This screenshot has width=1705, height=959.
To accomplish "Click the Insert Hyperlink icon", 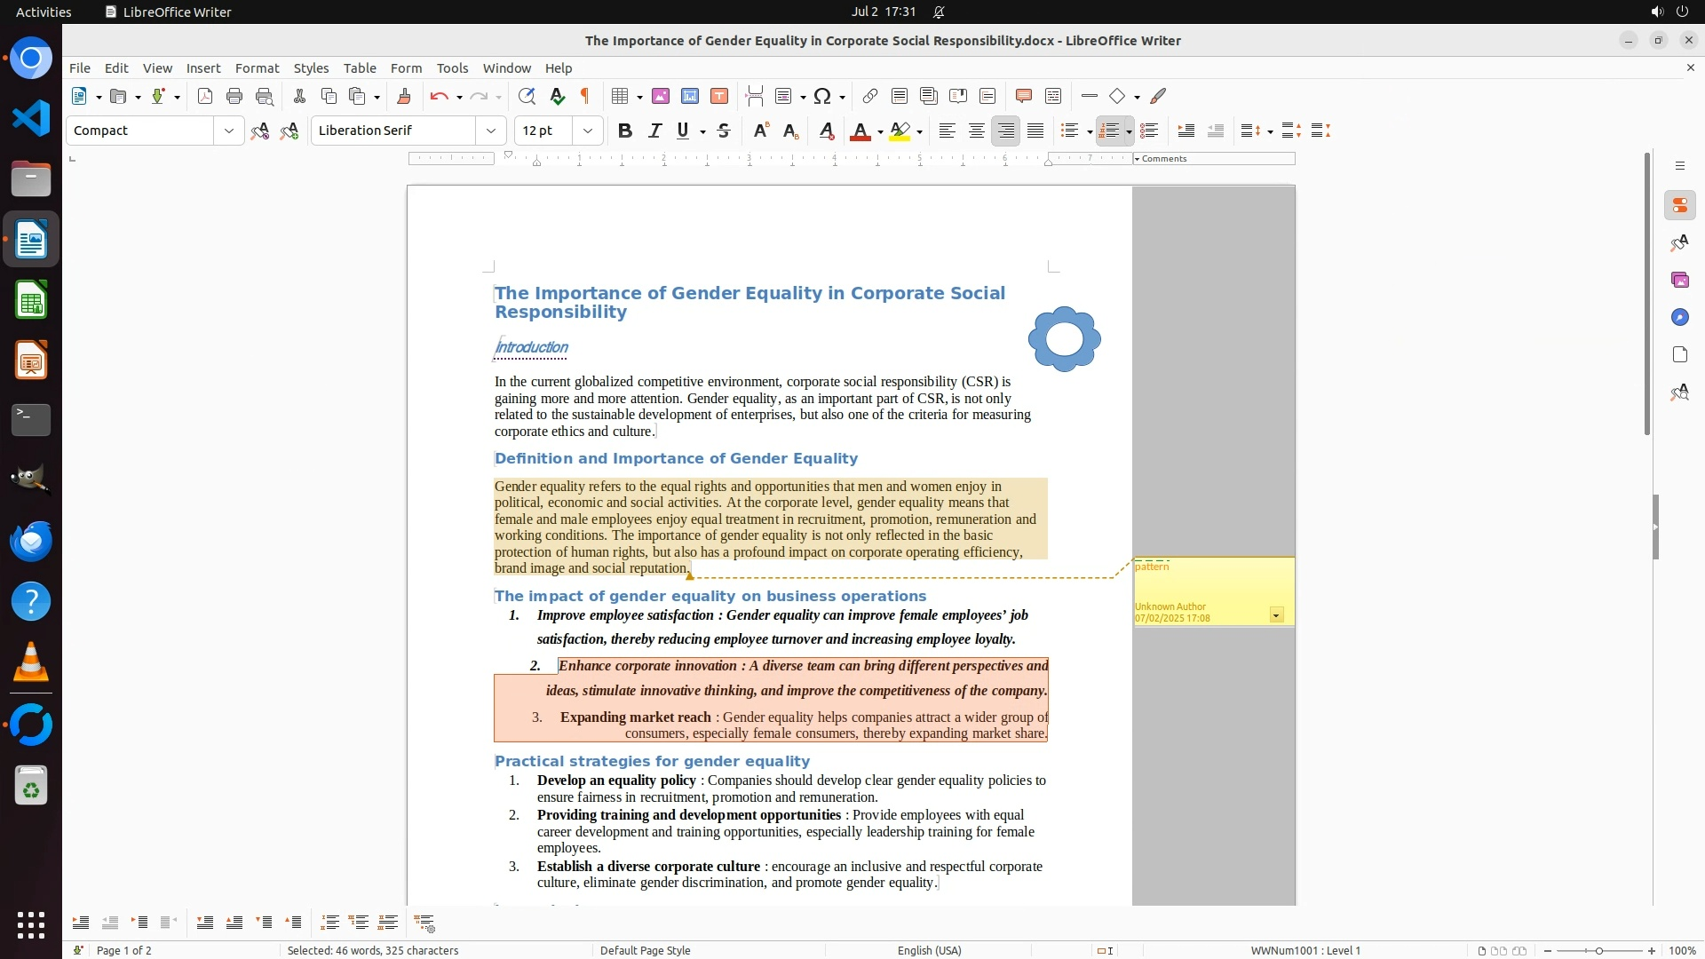I will pos(870,96).
